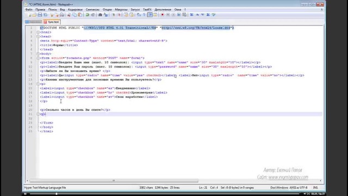Open the Дополнения menu
The width and height of the screenshot is (348, 196).
click(x=163, y=10)
